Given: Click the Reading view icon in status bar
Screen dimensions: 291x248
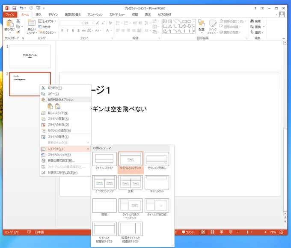Looking at the screenshot, I should (x=222, y=232).
